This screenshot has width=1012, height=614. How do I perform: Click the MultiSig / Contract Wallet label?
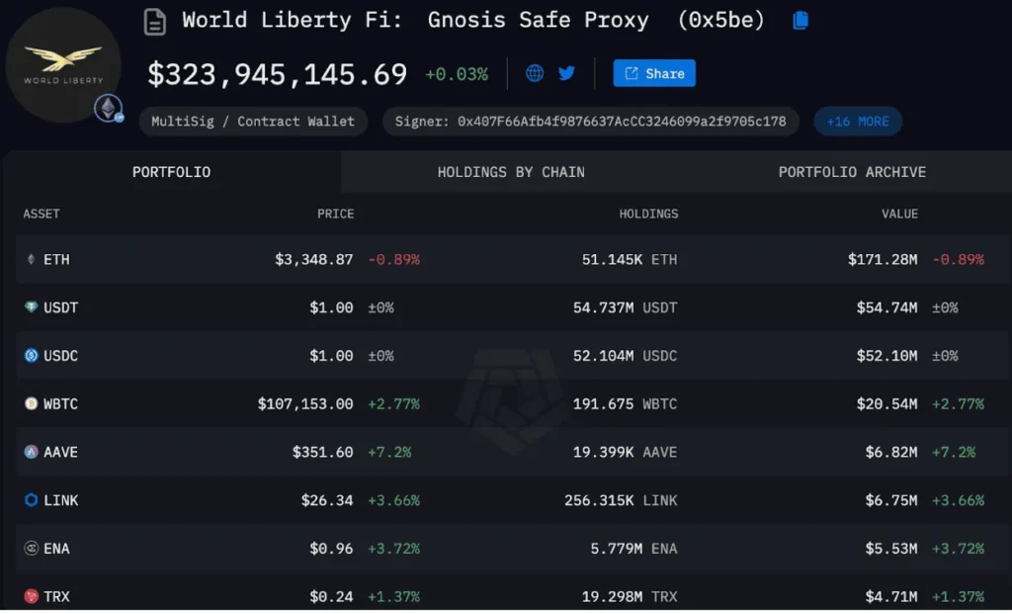coord(253,121)
